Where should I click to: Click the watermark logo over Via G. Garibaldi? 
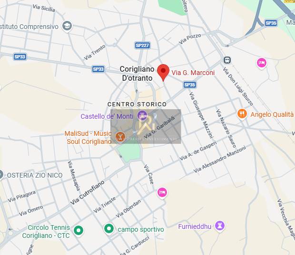(x=146, y=126)
